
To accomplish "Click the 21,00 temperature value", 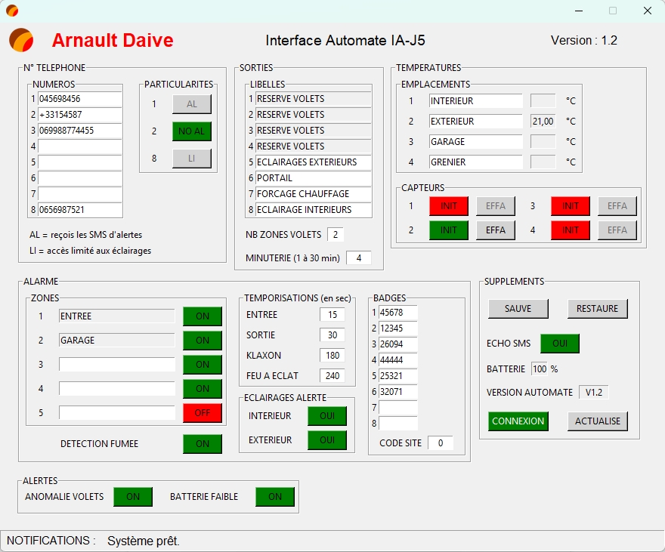I will 543,121.
